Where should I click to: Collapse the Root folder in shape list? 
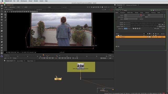click(117, 36)
